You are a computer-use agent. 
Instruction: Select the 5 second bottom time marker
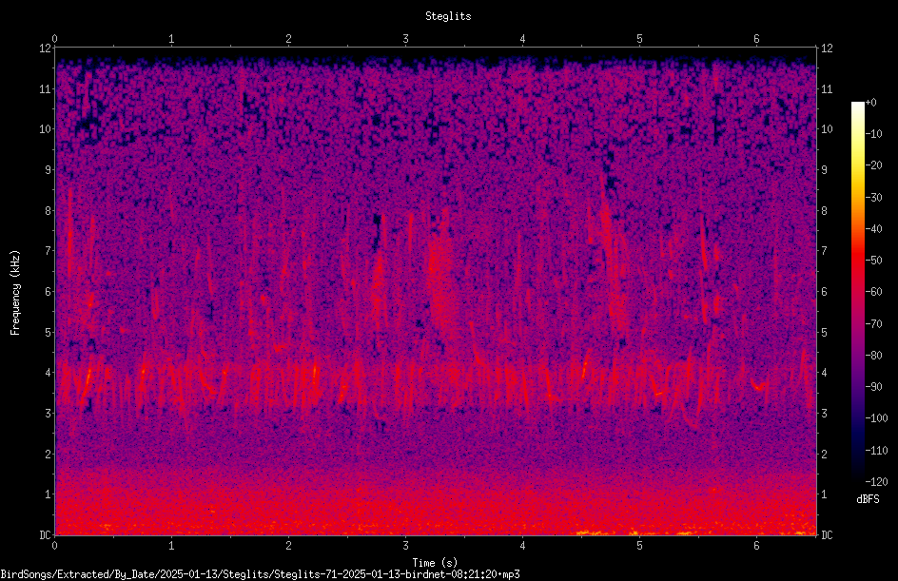click(639, 546)
